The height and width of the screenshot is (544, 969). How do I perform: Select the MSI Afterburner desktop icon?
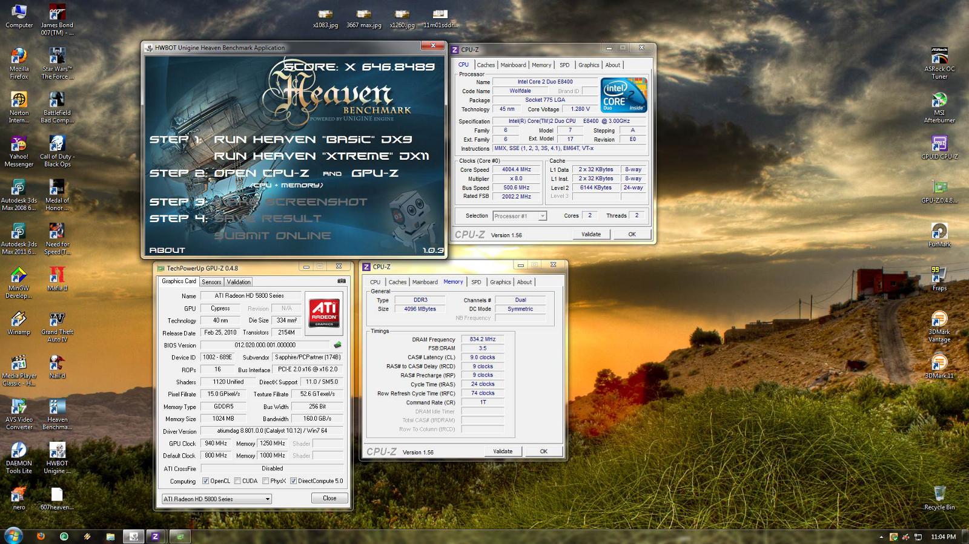[x=939, y=107]
